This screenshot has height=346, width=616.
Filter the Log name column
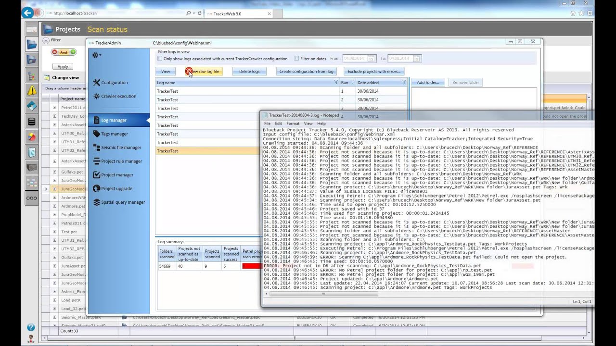(x=336, y=83)
